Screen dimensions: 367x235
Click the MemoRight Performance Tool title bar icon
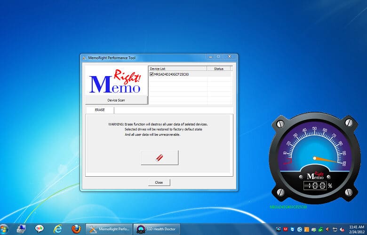pyautogui.click(x=85, y=58)
